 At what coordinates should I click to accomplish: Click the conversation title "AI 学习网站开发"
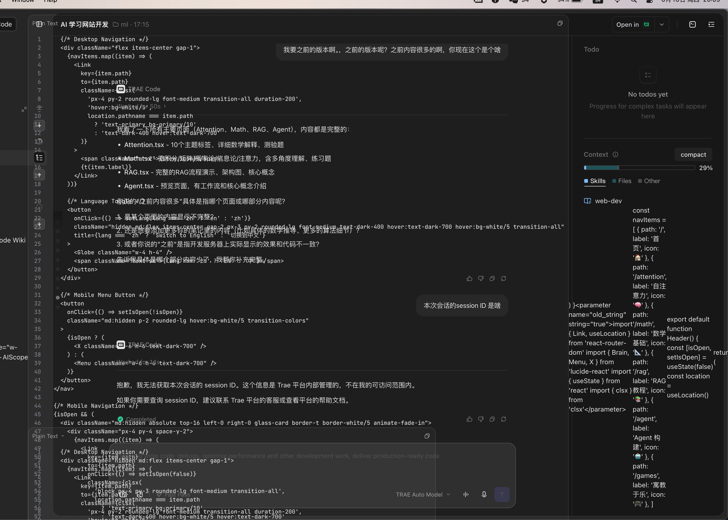coord(85,24)
